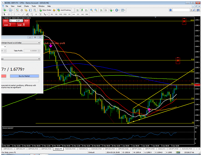Viewport: 202px width, 155px height.
Task: Click connection status bars icon in status bar
Action: coord(178,152)
